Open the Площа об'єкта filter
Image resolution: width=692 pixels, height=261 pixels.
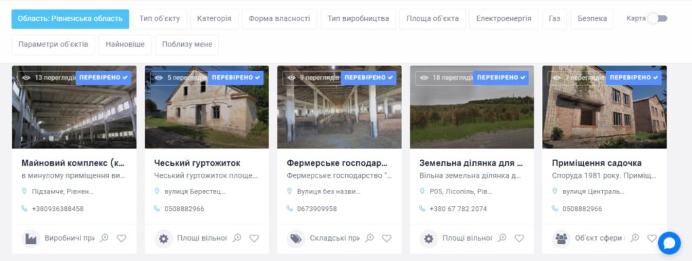[x=432, y=18]
